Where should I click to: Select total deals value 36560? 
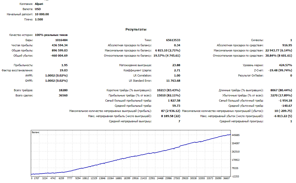pyautogui.click(x=63, y=95)
